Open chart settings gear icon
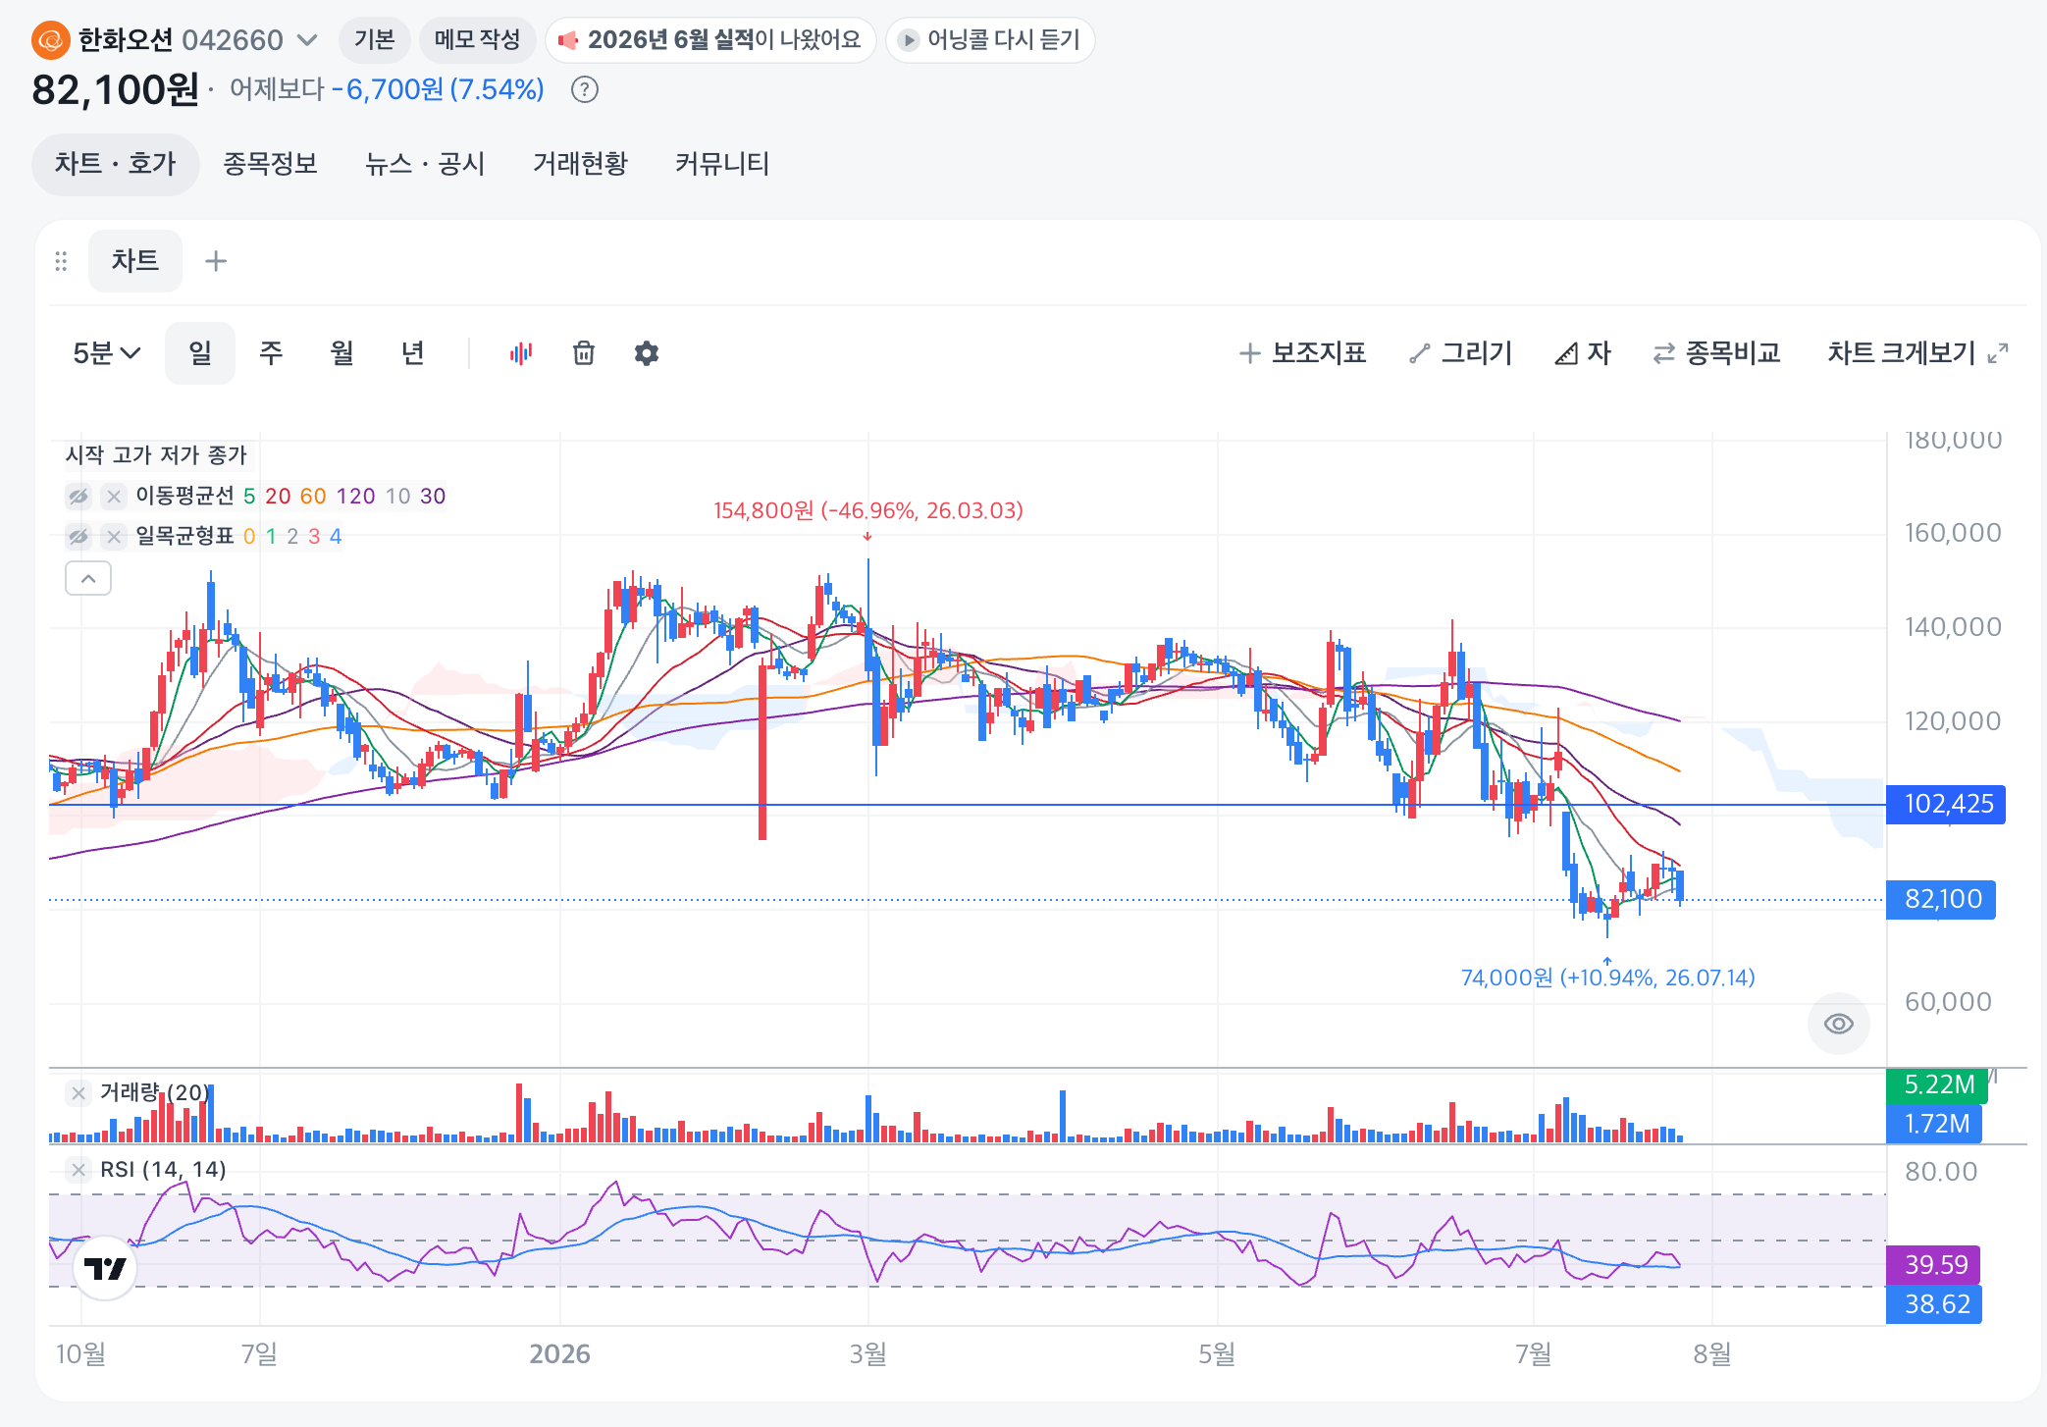 pyautogui.click(x=647, y=353)
